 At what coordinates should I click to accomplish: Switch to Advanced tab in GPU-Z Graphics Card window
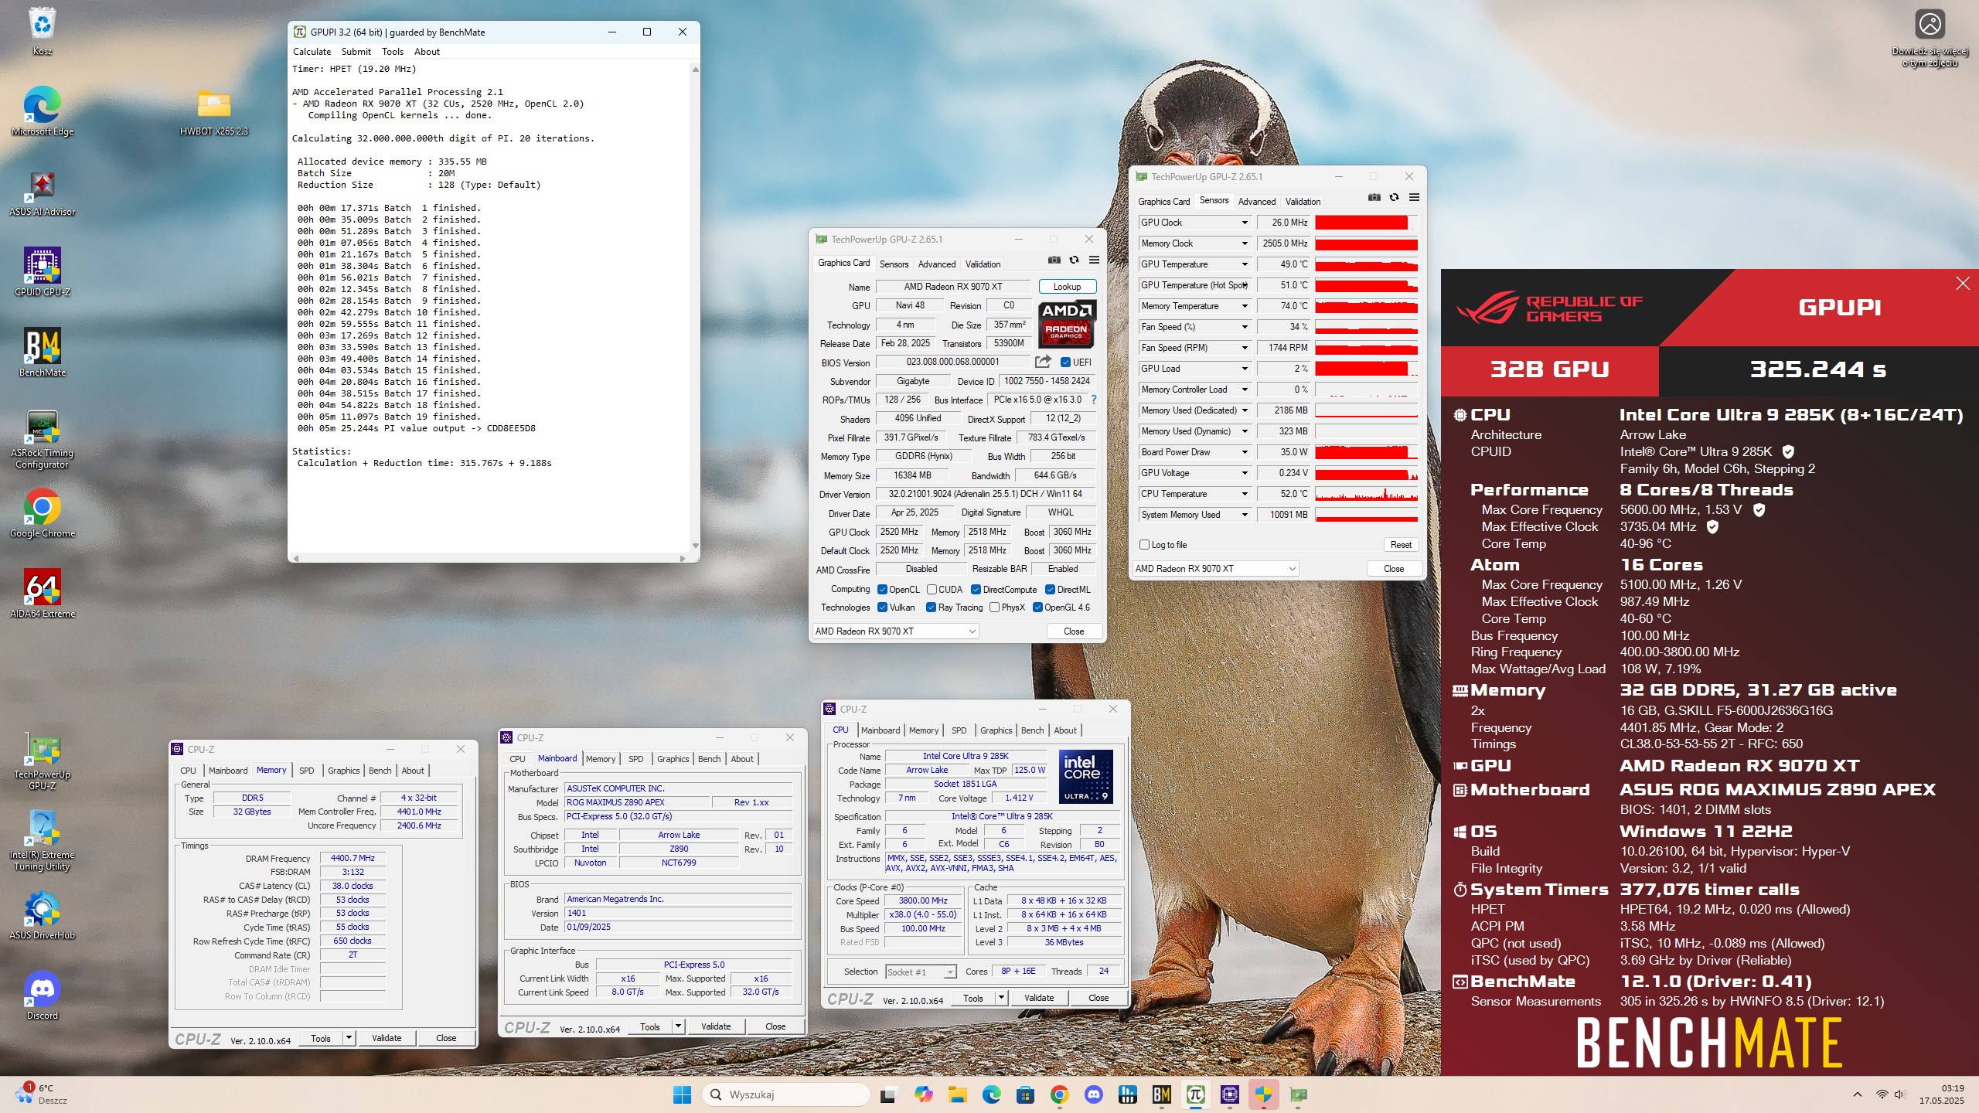(936, 264)
